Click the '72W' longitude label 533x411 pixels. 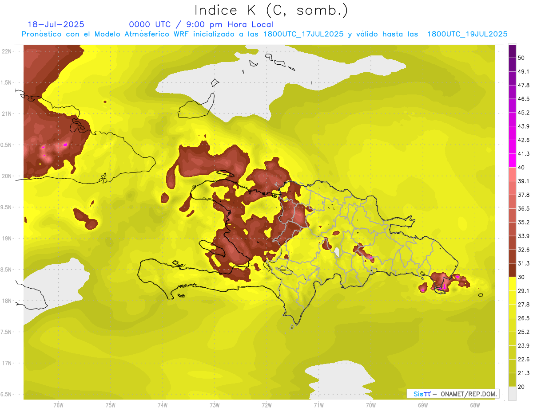(266, 405)
